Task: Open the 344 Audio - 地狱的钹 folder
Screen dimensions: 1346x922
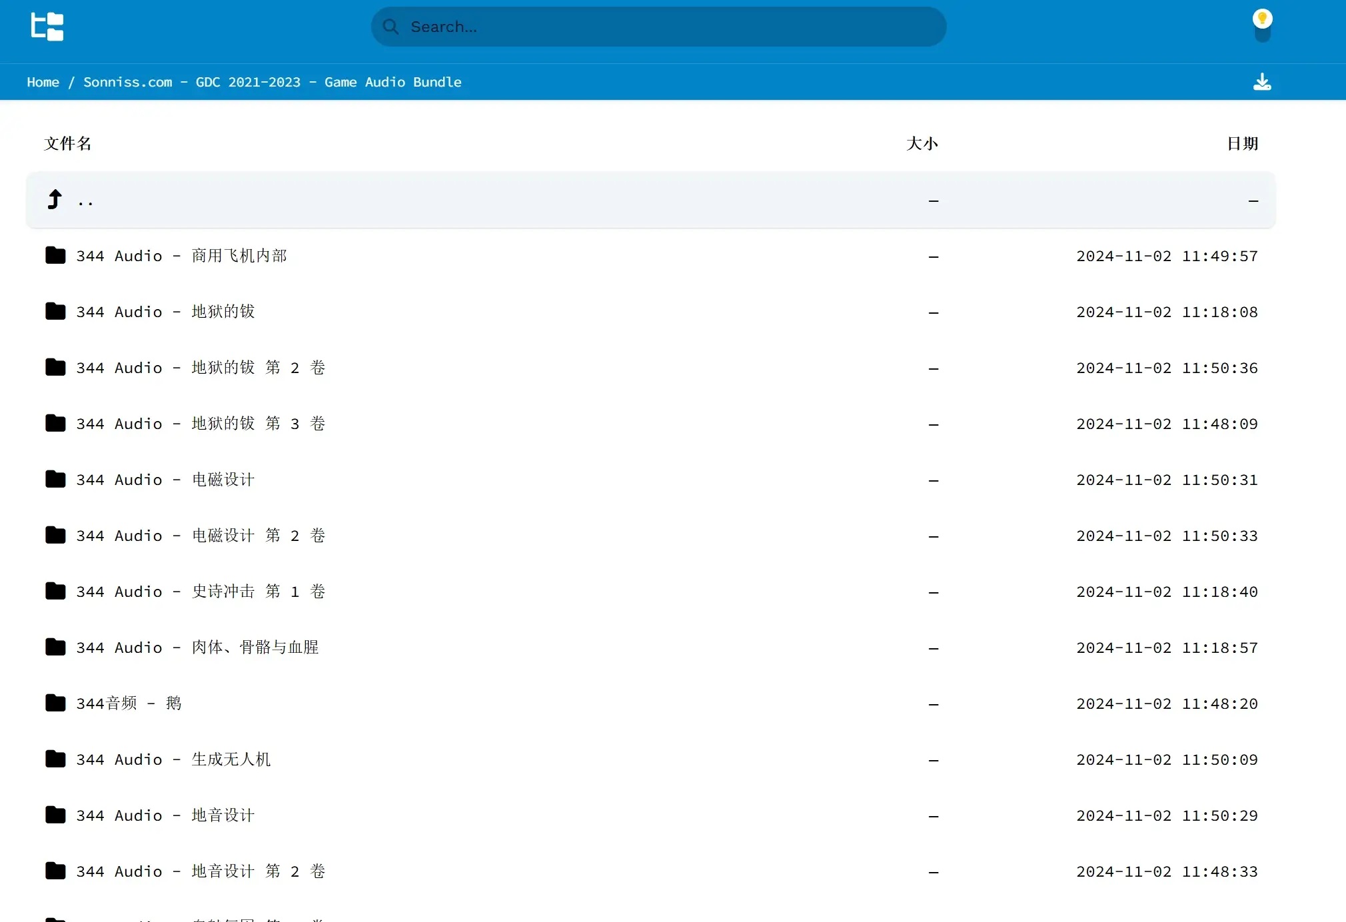Action: pyautogui.click(x=165, y=312)
